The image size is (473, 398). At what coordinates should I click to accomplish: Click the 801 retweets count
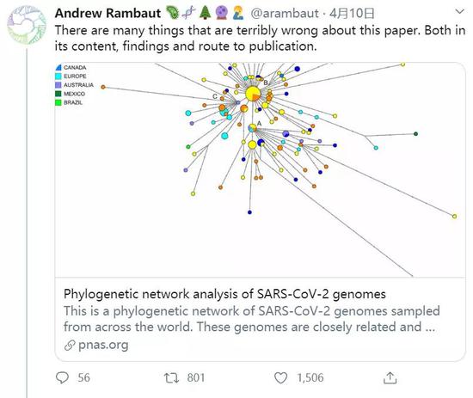tap(195, 377)
